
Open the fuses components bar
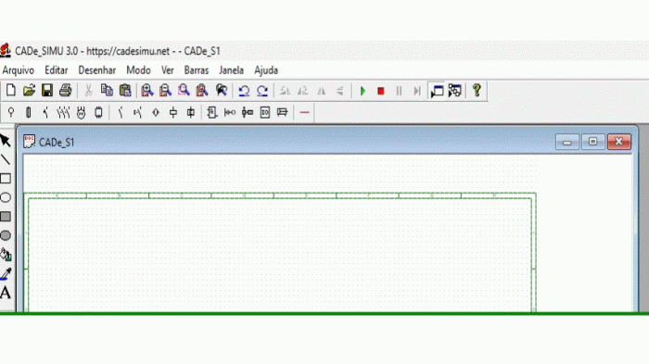pyautogui.click(x=29, y=112)
